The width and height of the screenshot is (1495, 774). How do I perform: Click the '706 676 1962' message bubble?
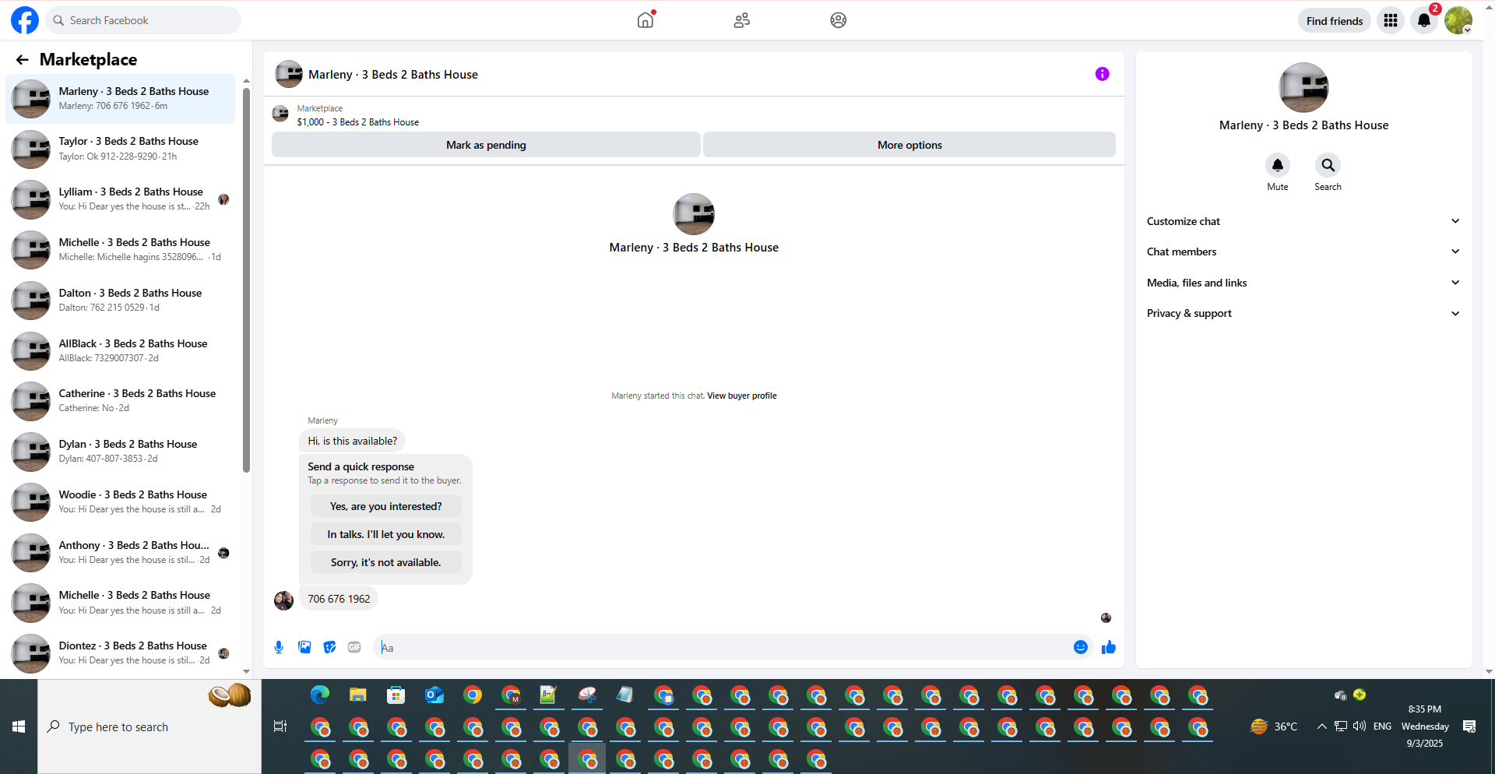(x=339, y=599)
